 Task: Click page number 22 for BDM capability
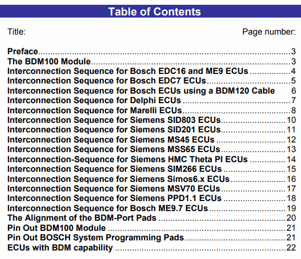pyautogui.click(x=291, y=248)
